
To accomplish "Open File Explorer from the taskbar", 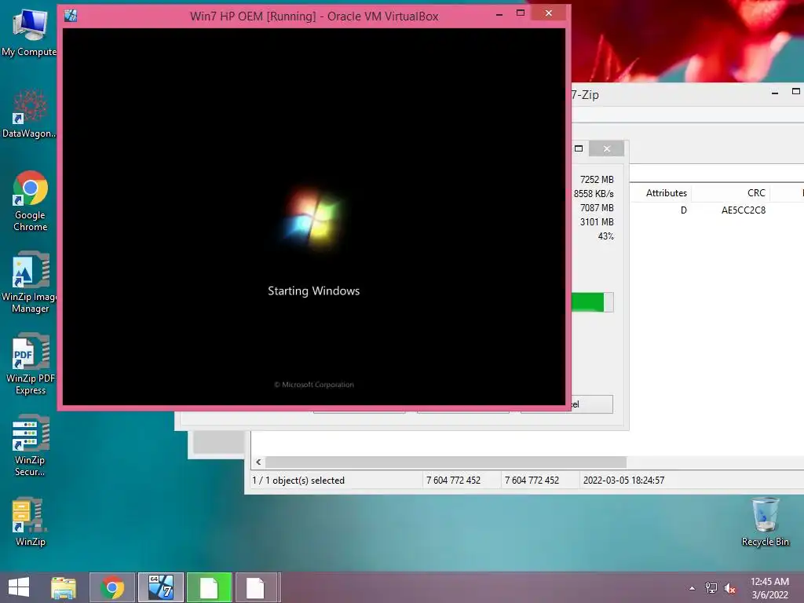I will 64,587.
